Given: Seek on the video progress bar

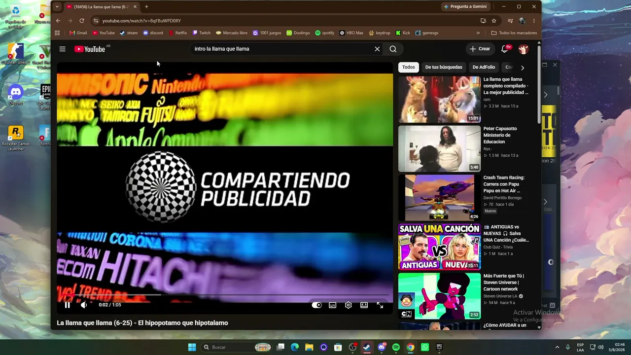Looking at the screenshot, I should click(225, 294).
